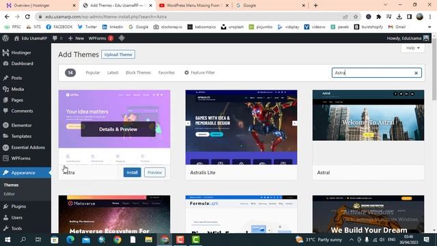Open the Howdy, EduUsama account menu
Image resolution: width=437 pixels, height=246 pixels.
[408, 38]
